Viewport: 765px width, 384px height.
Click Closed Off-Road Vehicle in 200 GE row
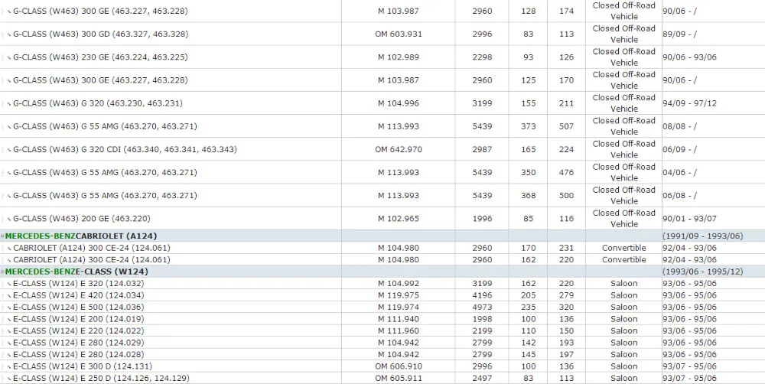tap(624, 219)
